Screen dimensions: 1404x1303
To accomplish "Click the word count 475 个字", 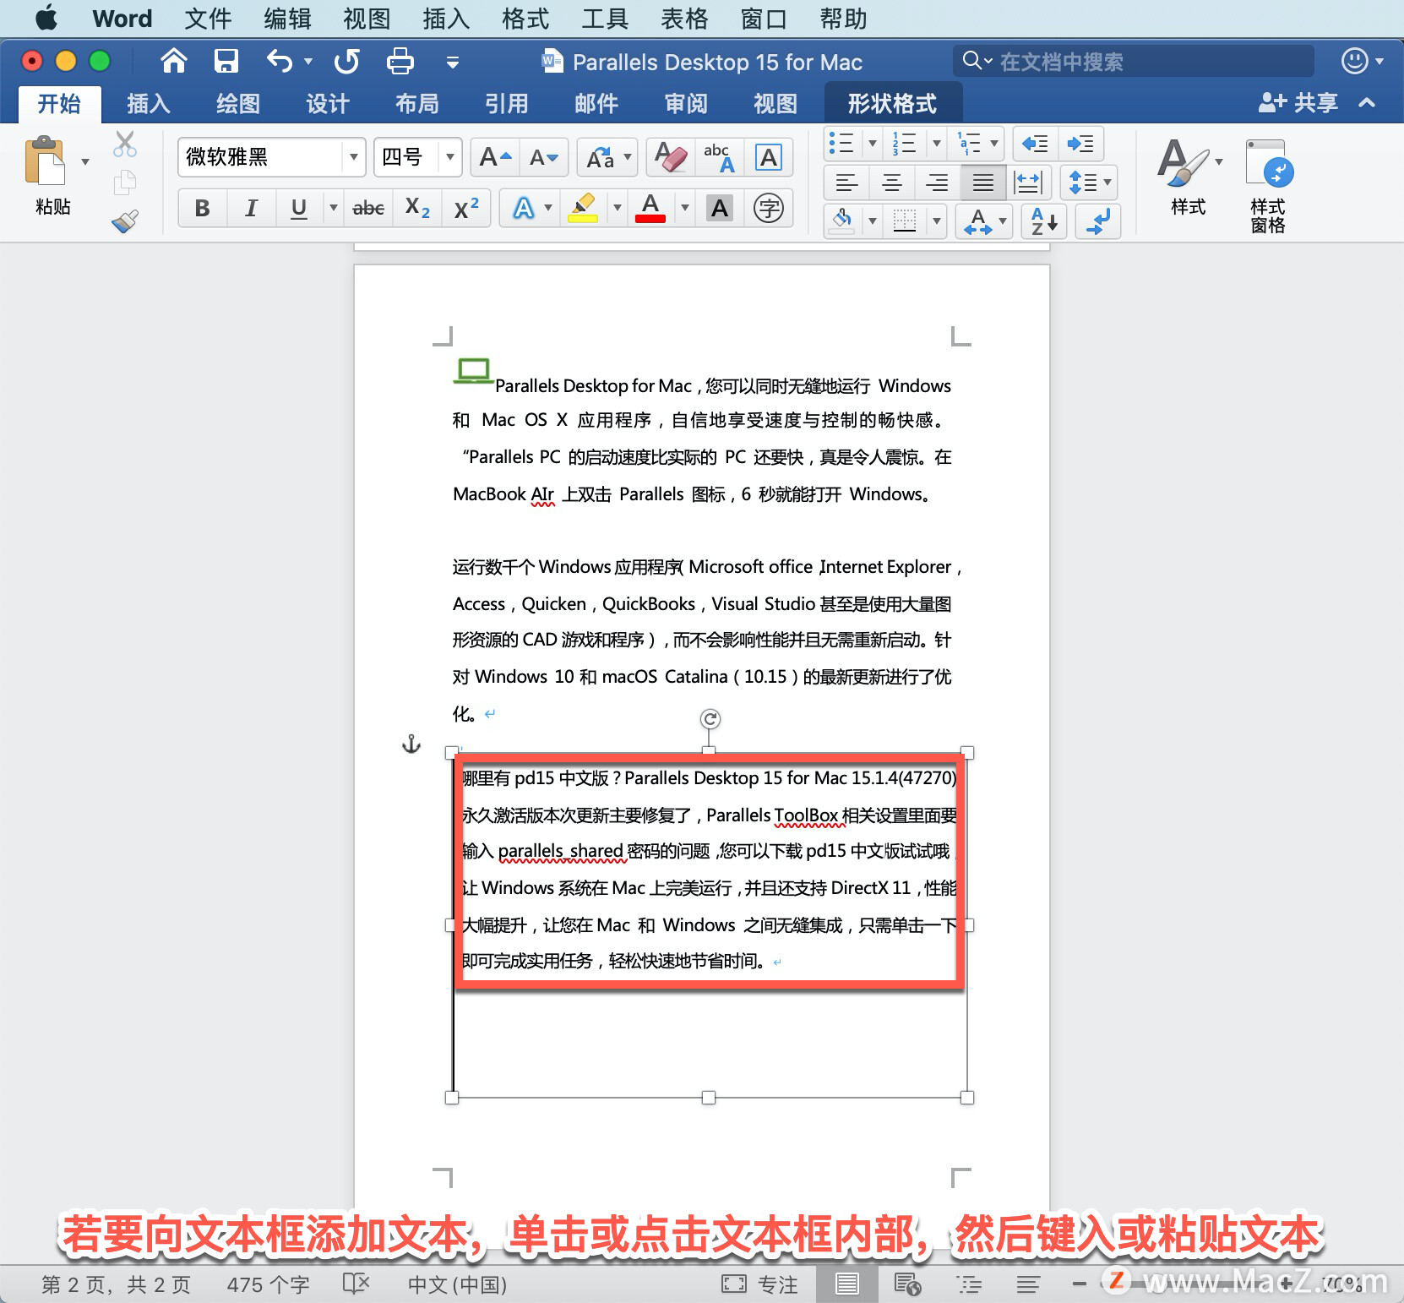I will [x=269, y=1284].
